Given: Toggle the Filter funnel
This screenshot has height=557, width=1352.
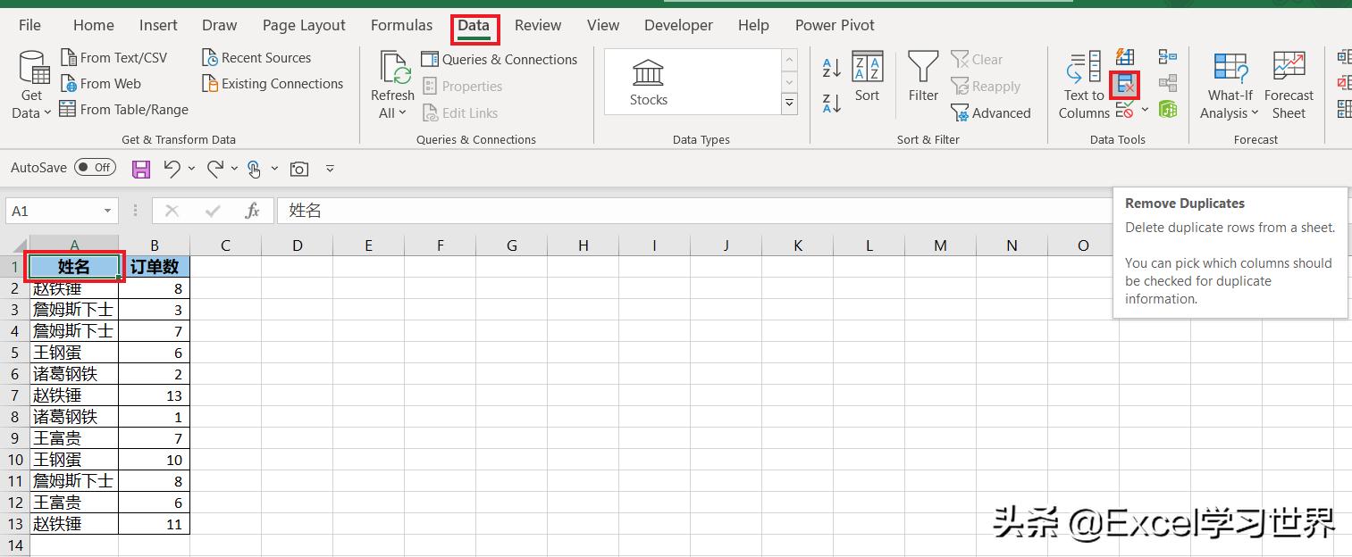Looking at the screenshot, I should pyautogui.click(x=923, y=78).
